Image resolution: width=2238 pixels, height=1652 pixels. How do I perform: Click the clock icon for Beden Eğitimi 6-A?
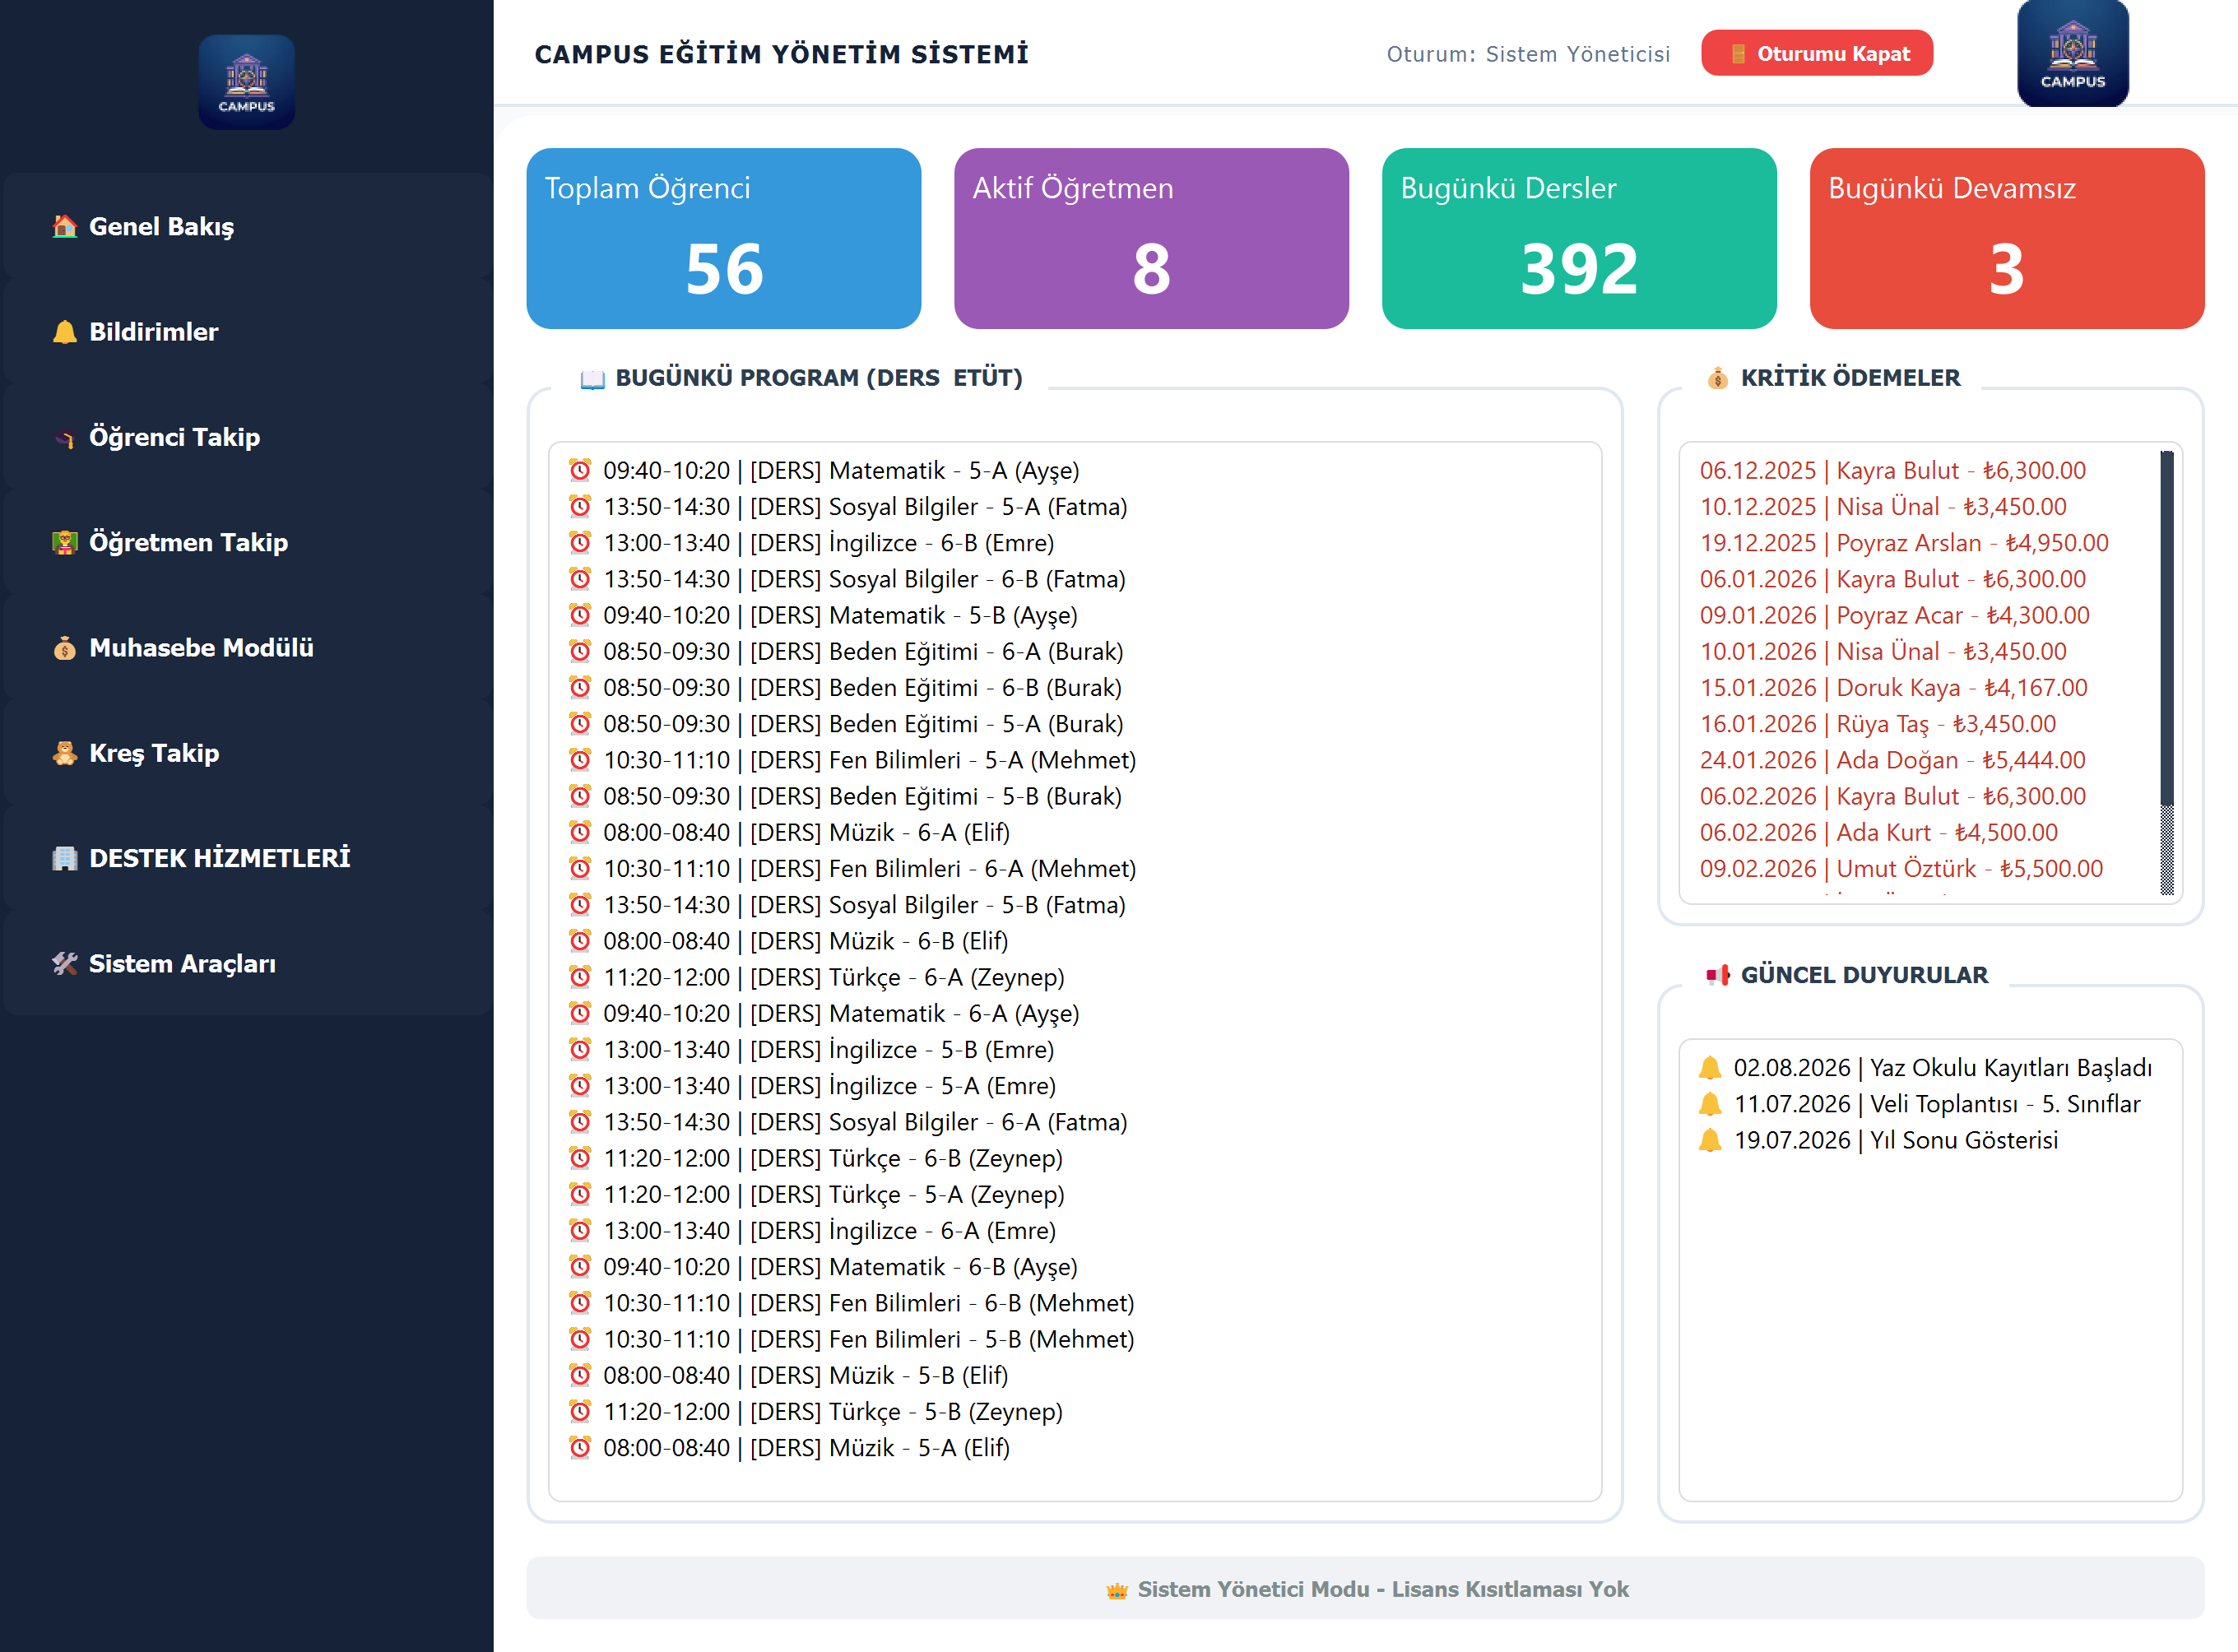pos(580,651)
